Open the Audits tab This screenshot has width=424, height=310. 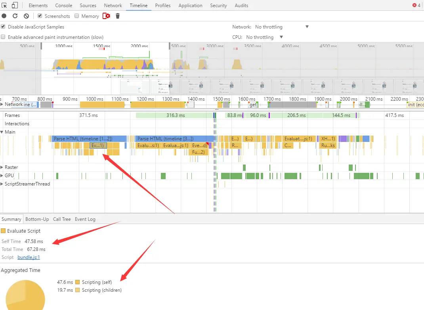click(x=241, y=6)
